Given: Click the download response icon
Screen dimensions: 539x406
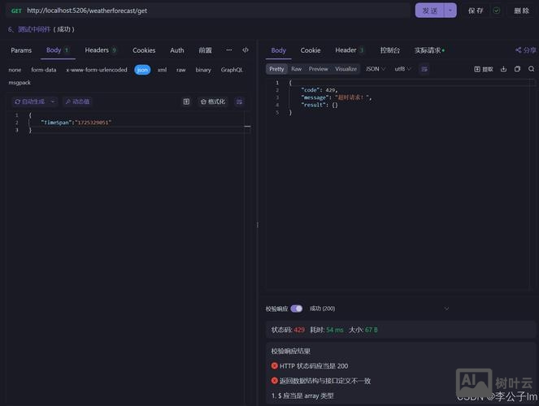Looking at the screenshot, I should click(x=504, y=69).
